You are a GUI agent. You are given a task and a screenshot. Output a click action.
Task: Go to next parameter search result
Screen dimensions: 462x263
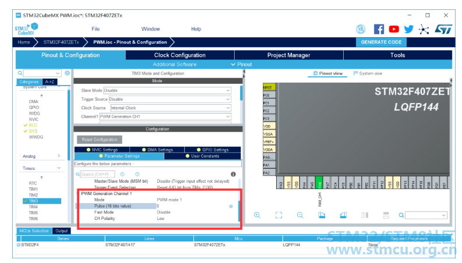coord(137,174)
